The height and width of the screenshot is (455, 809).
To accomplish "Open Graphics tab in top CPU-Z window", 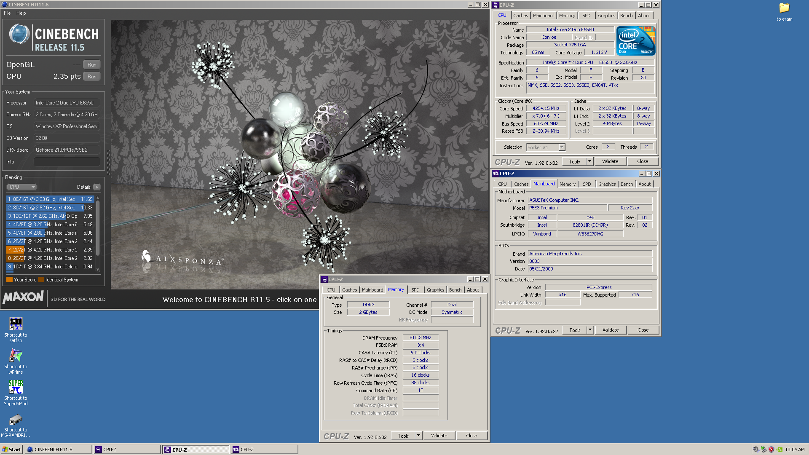I will pos(606,16).
